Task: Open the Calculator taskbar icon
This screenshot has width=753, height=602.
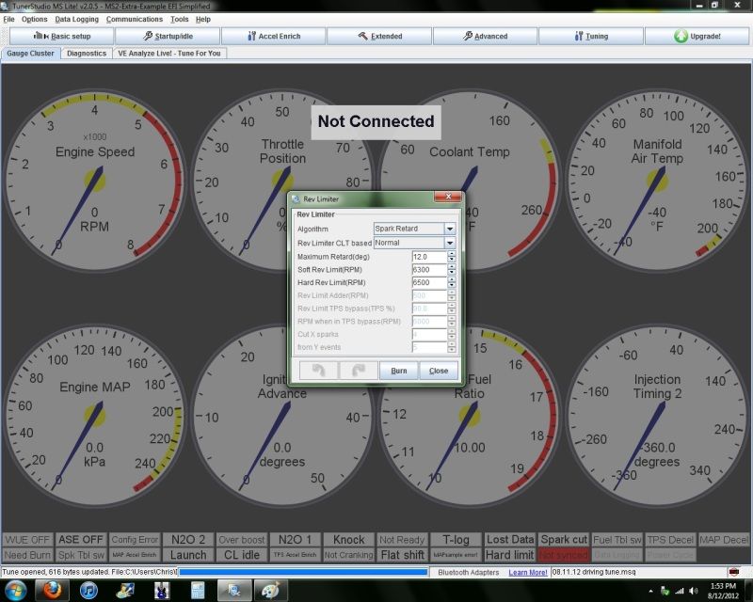Action: tap(198, 591)
